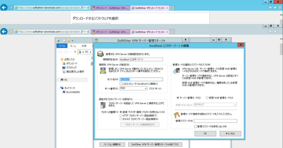This screenshot has height=148, width=283.
Task: Open the 仮想 HUB 名 DEFAULT dropdown
Action: click(x=215, y=105)
